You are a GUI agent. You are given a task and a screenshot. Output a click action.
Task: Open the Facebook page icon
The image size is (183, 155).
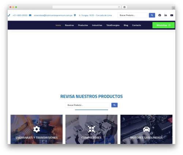(160, 15)
